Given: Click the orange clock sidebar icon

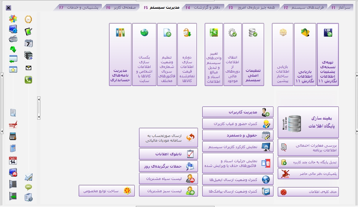Looking at the screenshot, I should (x=28, y=19).
